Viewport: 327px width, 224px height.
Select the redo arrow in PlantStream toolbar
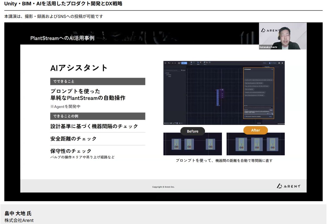click(175, 63)
